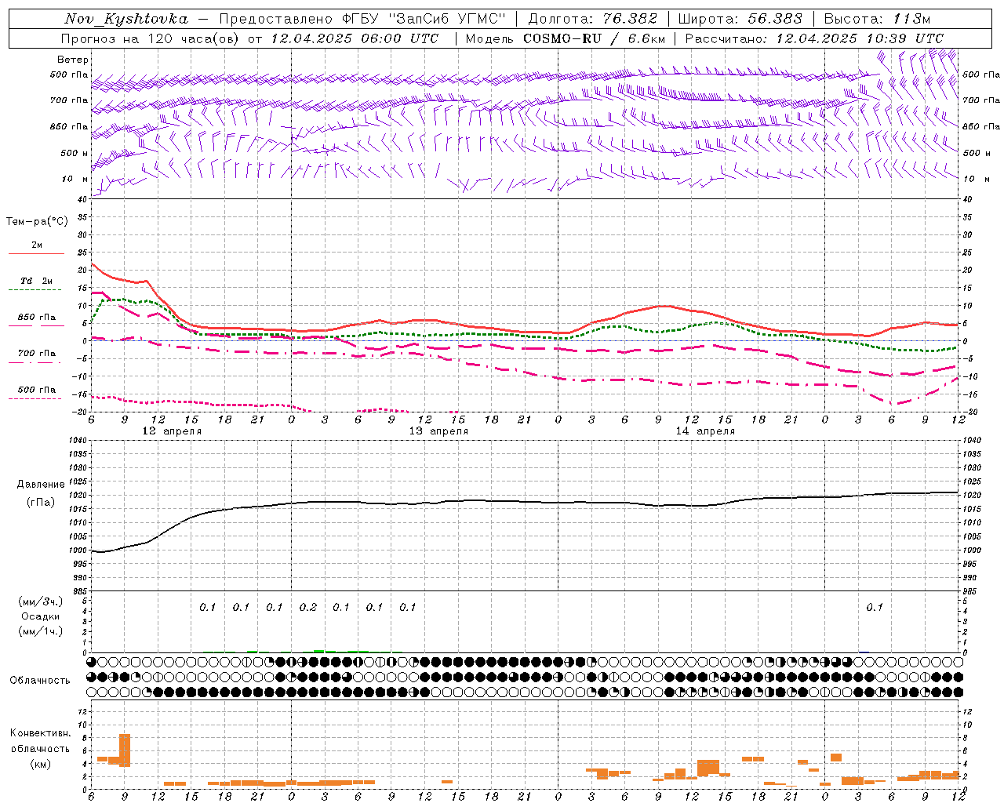Click the Давление pressure panel label
Image resolution: width=1004 pixels, height=803 pixels.
point(41,485)
